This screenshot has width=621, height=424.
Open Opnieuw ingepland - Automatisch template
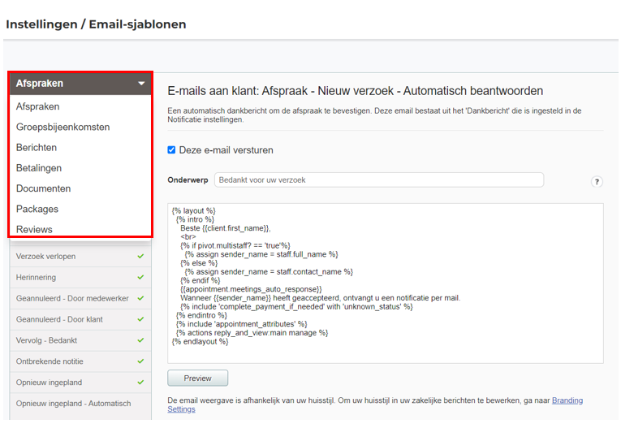click(x=80, y=404)
